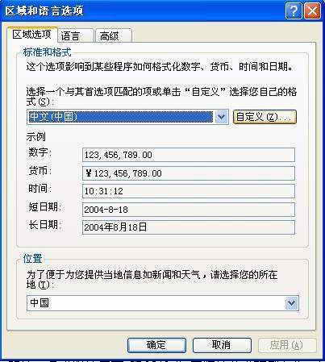Click the help question mark icon
Image resolution: width=325 pixels, height=362 pixels.
click(294, 11)
